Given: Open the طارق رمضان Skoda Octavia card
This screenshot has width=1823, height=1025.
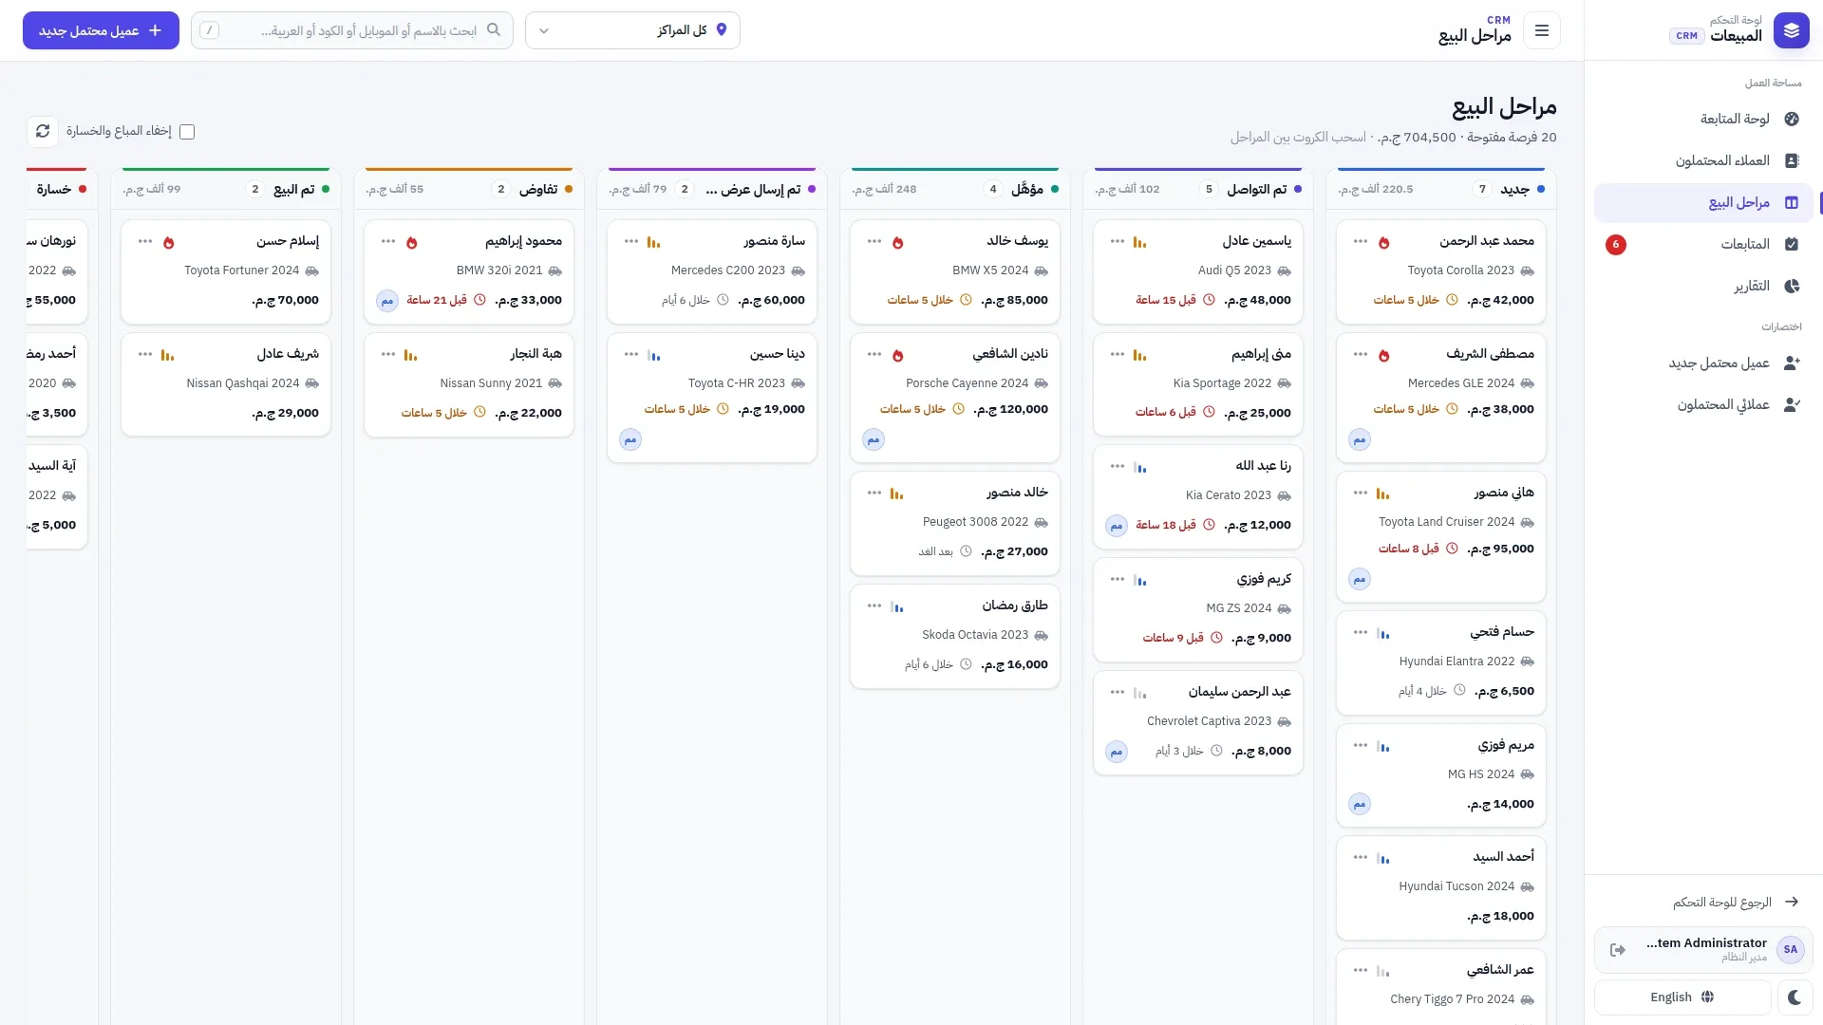Looking at the screenshot, I should click(955, 636).
